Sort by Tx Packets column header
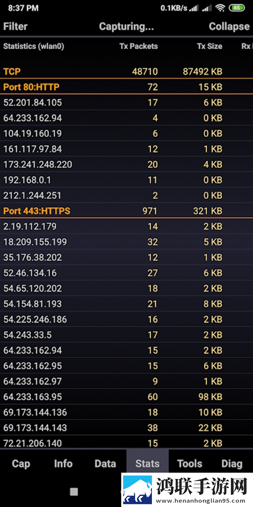This screenshot has height=507, width=253. pos(139,46)
